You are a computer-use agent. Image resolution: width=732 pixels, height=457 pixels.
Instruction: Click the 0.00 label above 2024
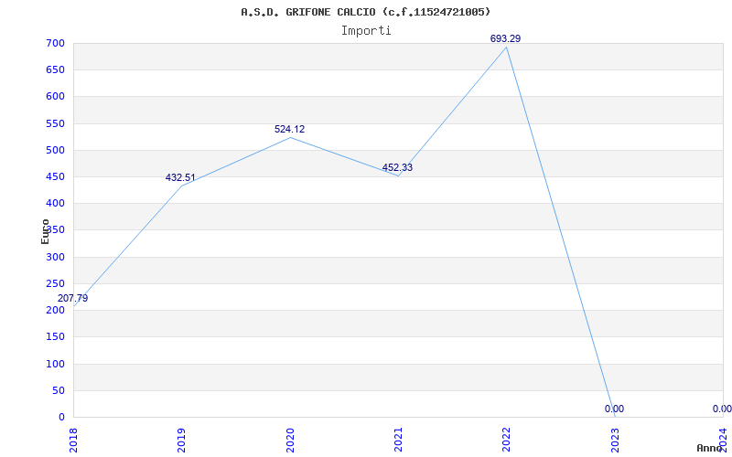click(722, 409)
